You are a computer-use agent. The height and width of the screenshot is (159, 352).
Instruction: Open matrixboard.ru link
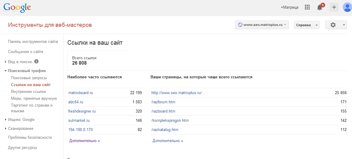80,93
